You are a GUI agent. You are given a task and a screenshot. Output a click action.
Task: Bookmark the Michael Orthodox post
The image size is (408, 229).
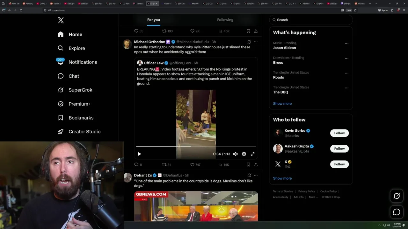tap(248, 164)
